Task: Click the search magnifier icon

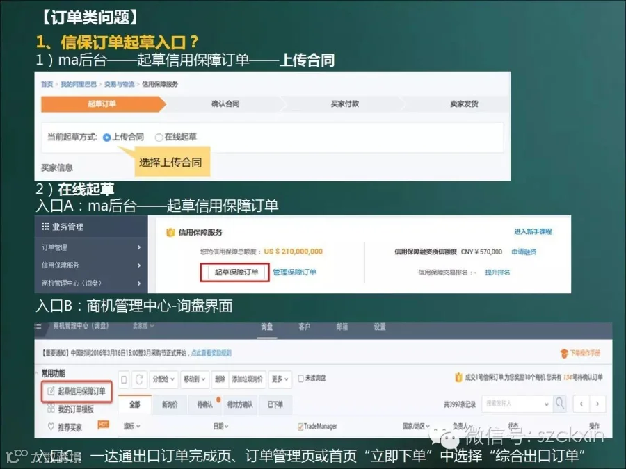Action: pyautogui.click(x=560, y=404)
